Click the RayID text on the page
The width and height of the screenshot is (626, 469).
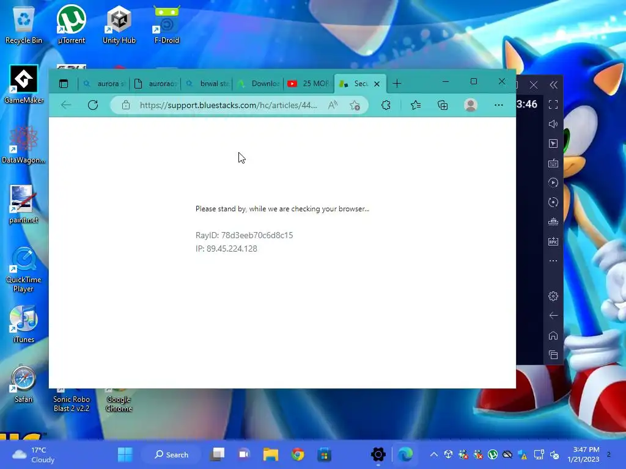pyautogui.click(x=244, y=235)
